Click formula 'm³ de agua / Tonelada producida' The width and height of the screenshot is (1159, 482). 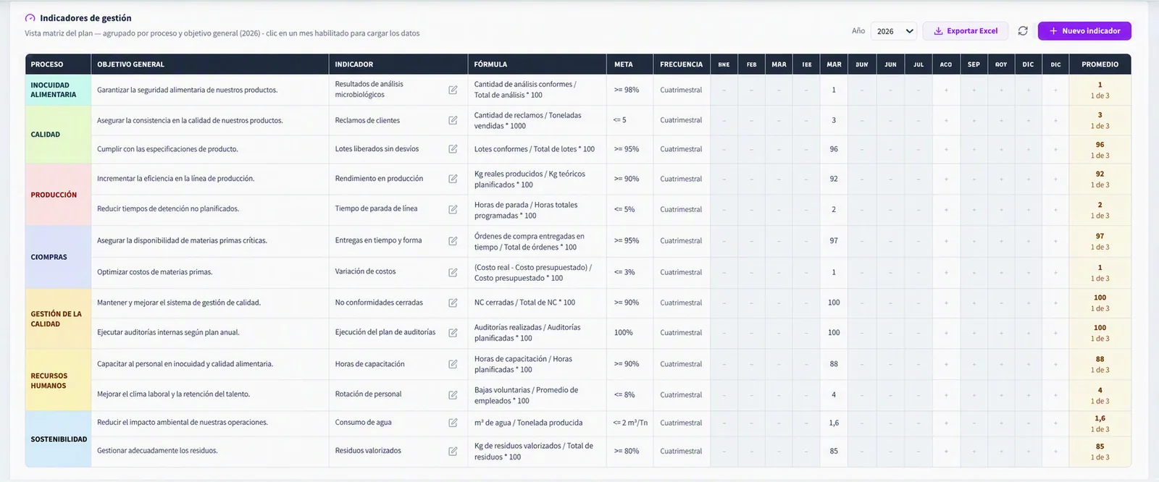tap(528, 423)
